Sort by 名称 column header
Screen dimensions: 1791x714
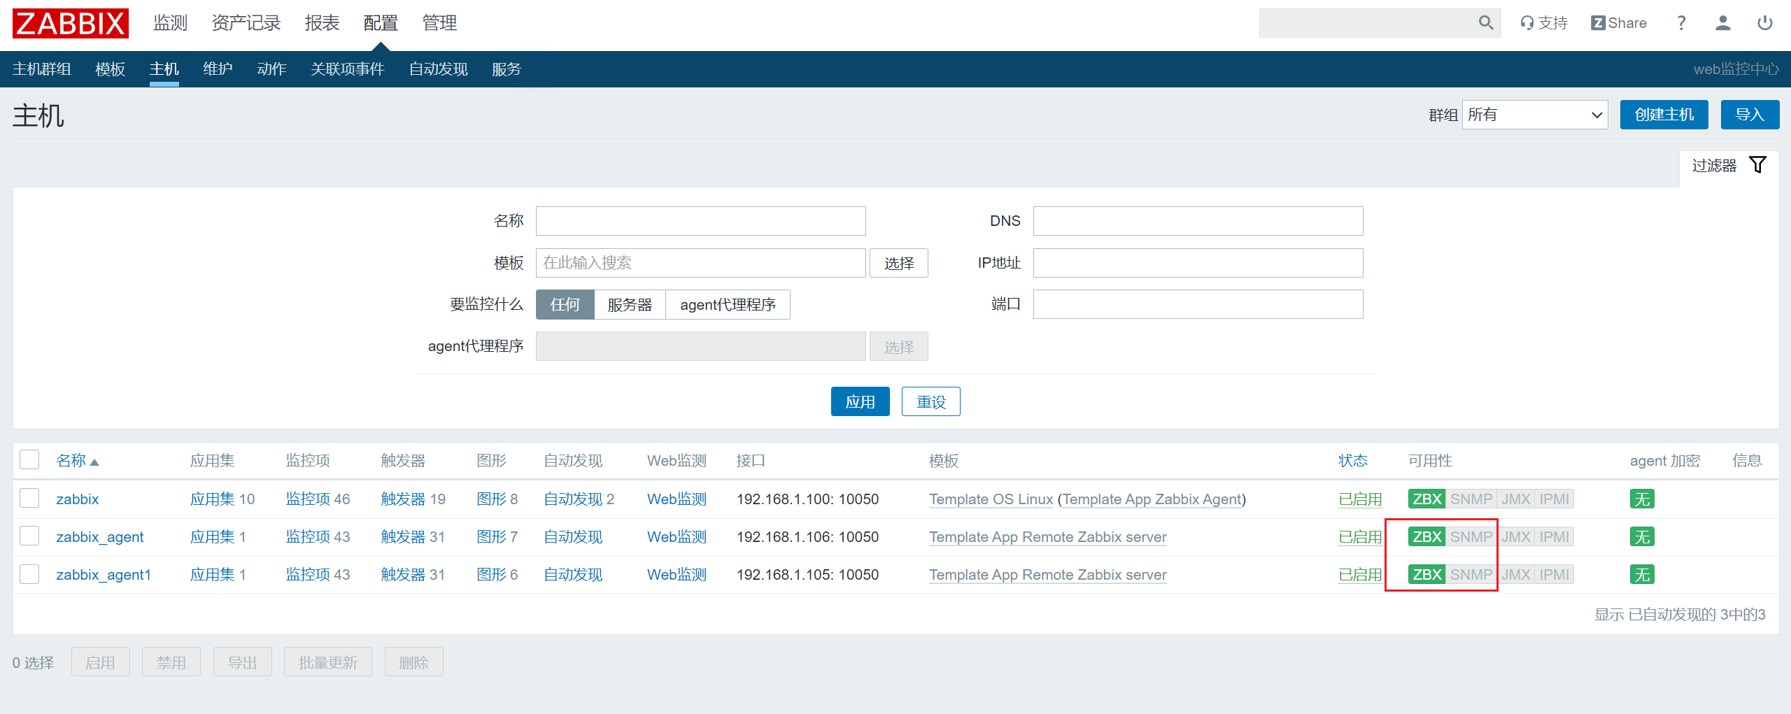77,461
